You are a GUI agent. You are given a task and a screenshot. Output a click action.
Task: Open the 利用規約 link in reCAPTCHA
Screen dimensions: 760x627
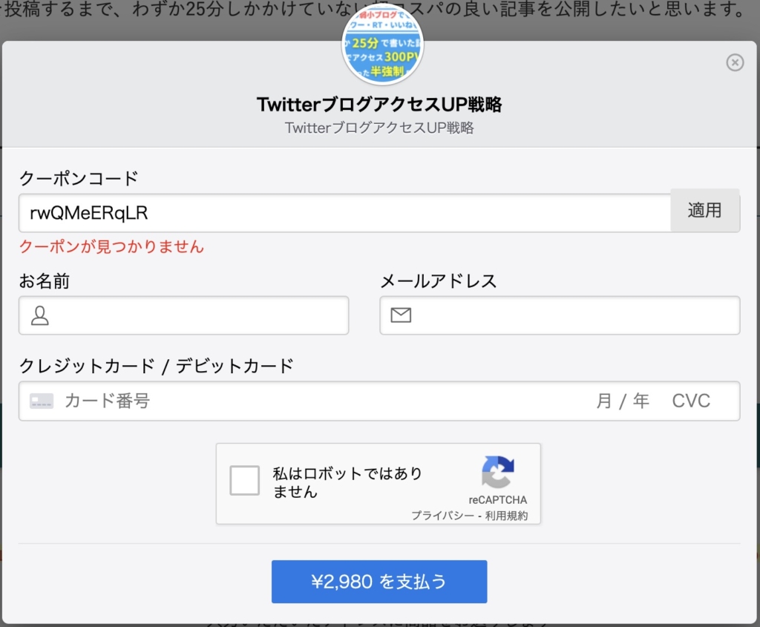tap(506, 516)
